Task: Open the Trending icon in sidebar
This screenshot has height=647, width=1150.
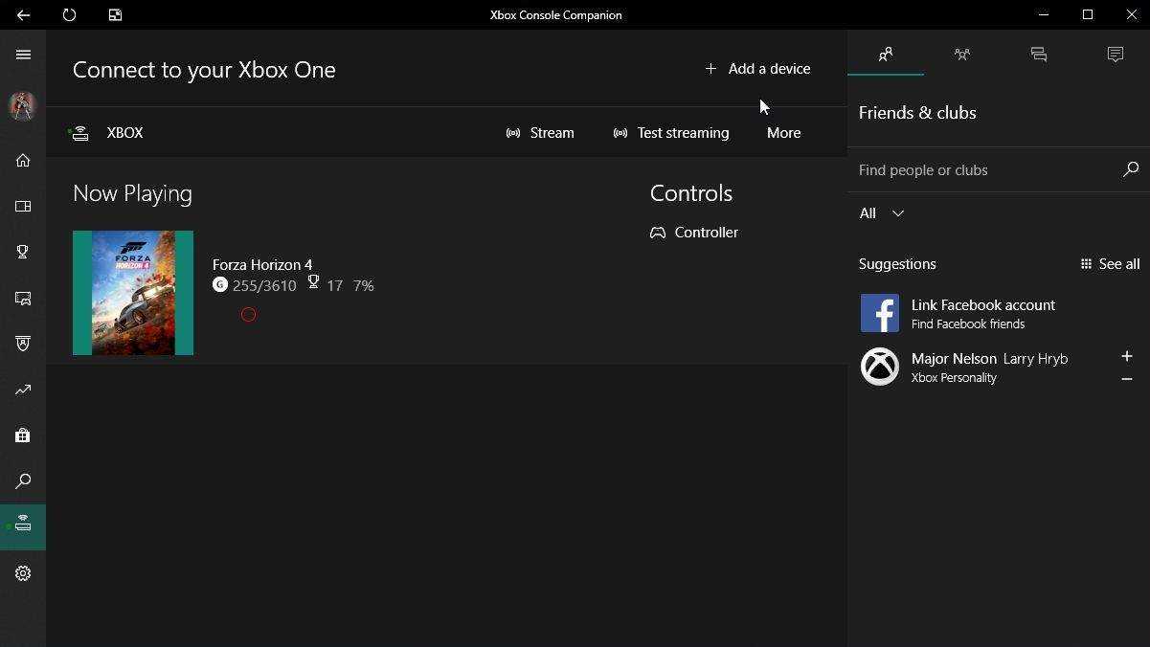Action: (x=23, y=390)
